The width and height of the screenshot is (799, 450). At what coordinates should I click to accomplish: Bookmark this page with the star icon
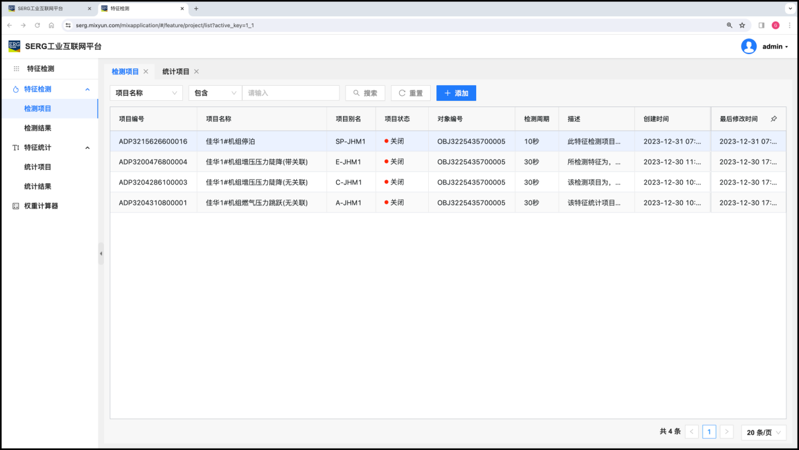tap(742, 25)
